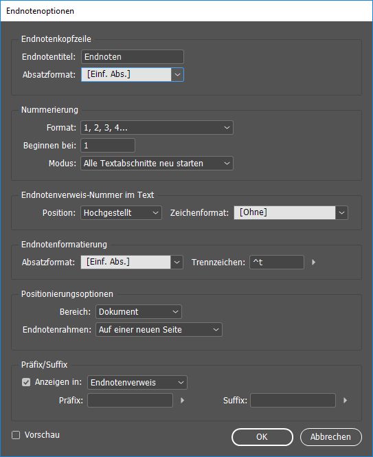Open the Anzeigen in Endnotenverweis dropdown

(x=137, y=382)
